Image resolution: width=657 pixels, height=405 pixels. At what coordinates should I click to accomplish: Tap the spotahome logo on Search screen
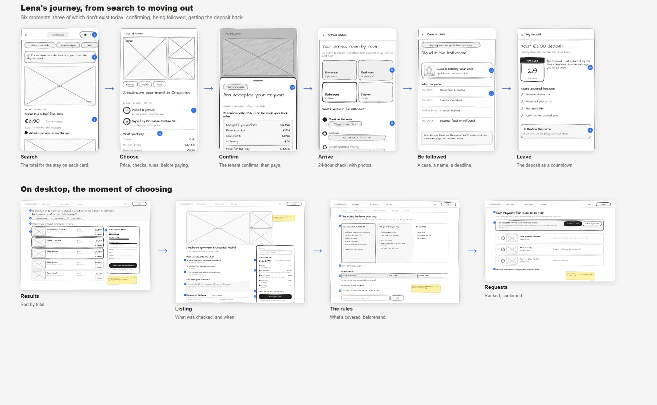click(58, 35)
